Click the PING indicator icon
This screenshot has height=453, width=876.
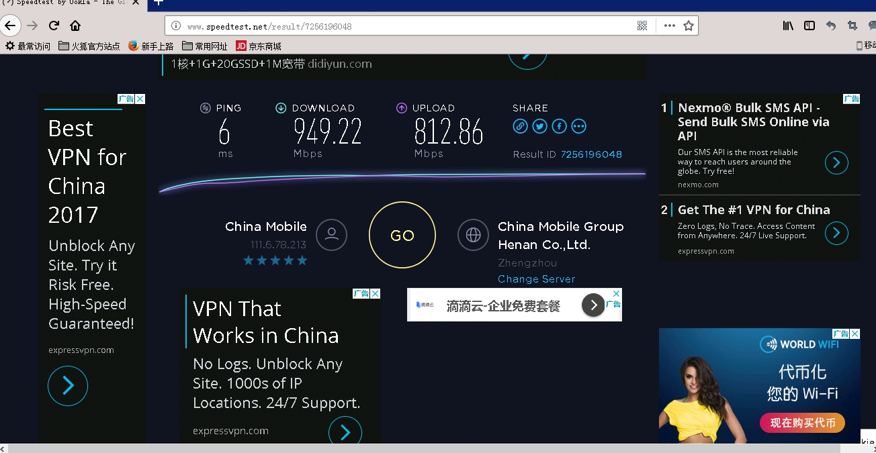[x=206, y=108]
